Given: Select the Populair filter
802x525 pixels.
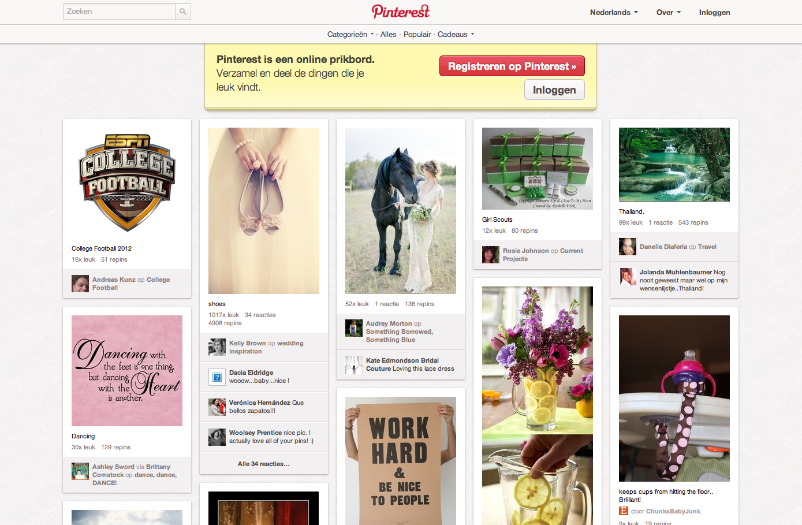Looking at the screenshot, I should (x=417, y=34).
